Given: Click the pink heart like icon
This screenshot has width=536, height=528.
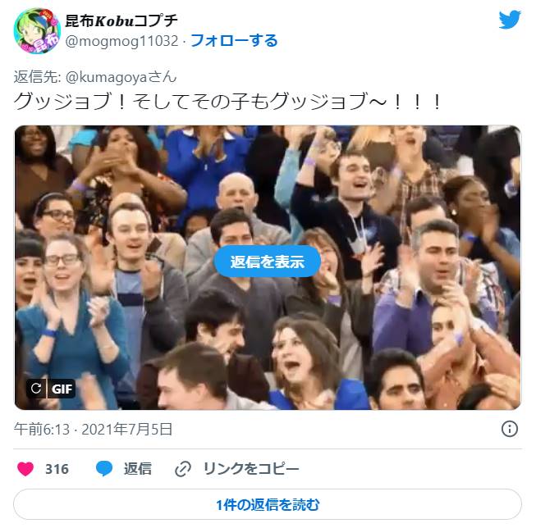Looking at the screenshot, I should click(25, 469).
